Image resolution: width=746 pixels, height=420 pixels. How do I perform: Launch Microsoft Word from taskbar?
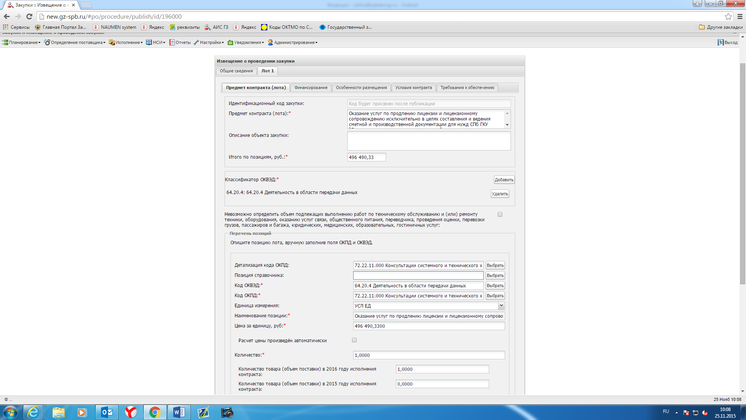point(179,412)
